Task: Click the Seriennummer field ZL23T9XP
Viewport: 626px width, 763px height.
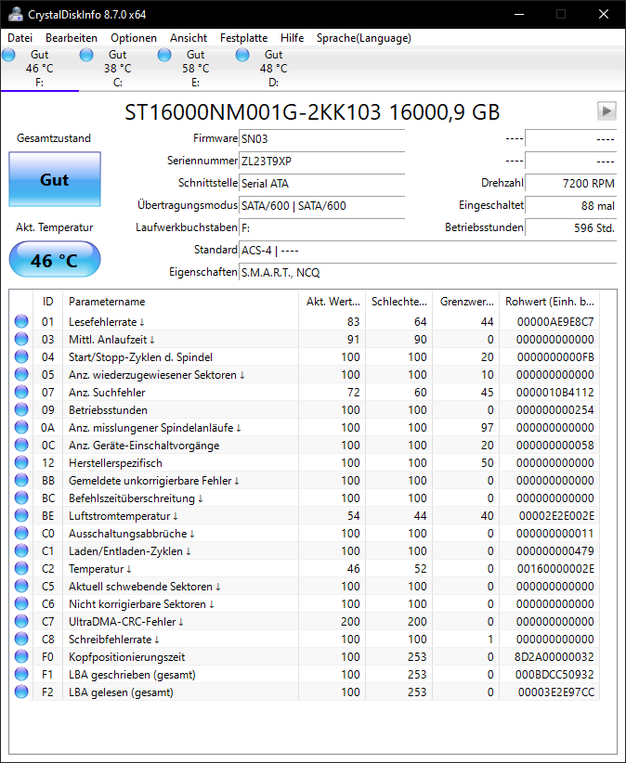Action: pos(321,162)
